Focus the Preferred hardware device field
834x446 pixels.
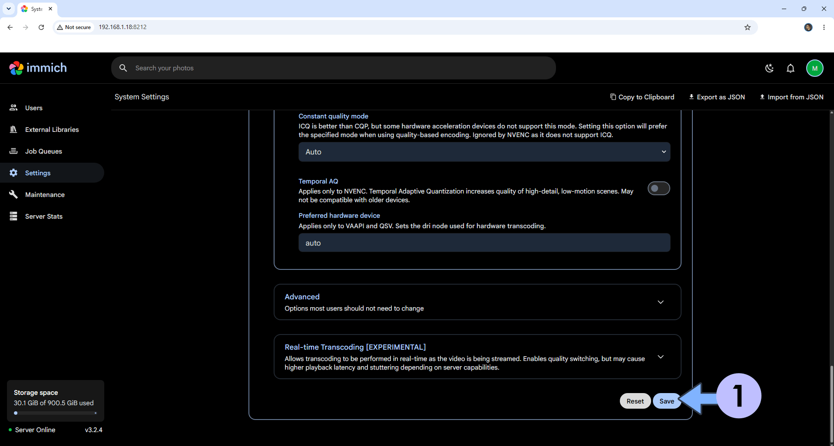484,243
